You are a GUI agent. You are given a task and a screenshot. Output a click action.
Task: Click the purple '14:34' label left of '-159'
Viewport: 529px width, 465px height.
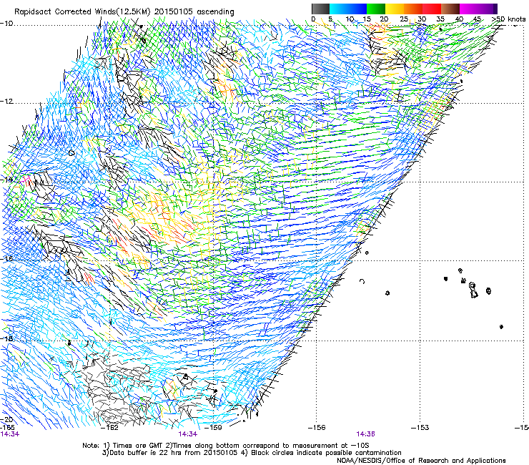pyautogui.click(x=187, y=434)
